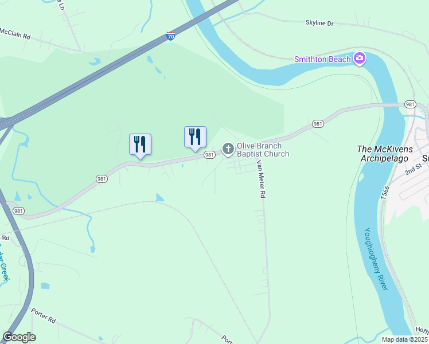The height and width of the screenshot is (344, 429).
Task: Click the right restaurant fork-and-knife marker
Action: coord(195,138)
